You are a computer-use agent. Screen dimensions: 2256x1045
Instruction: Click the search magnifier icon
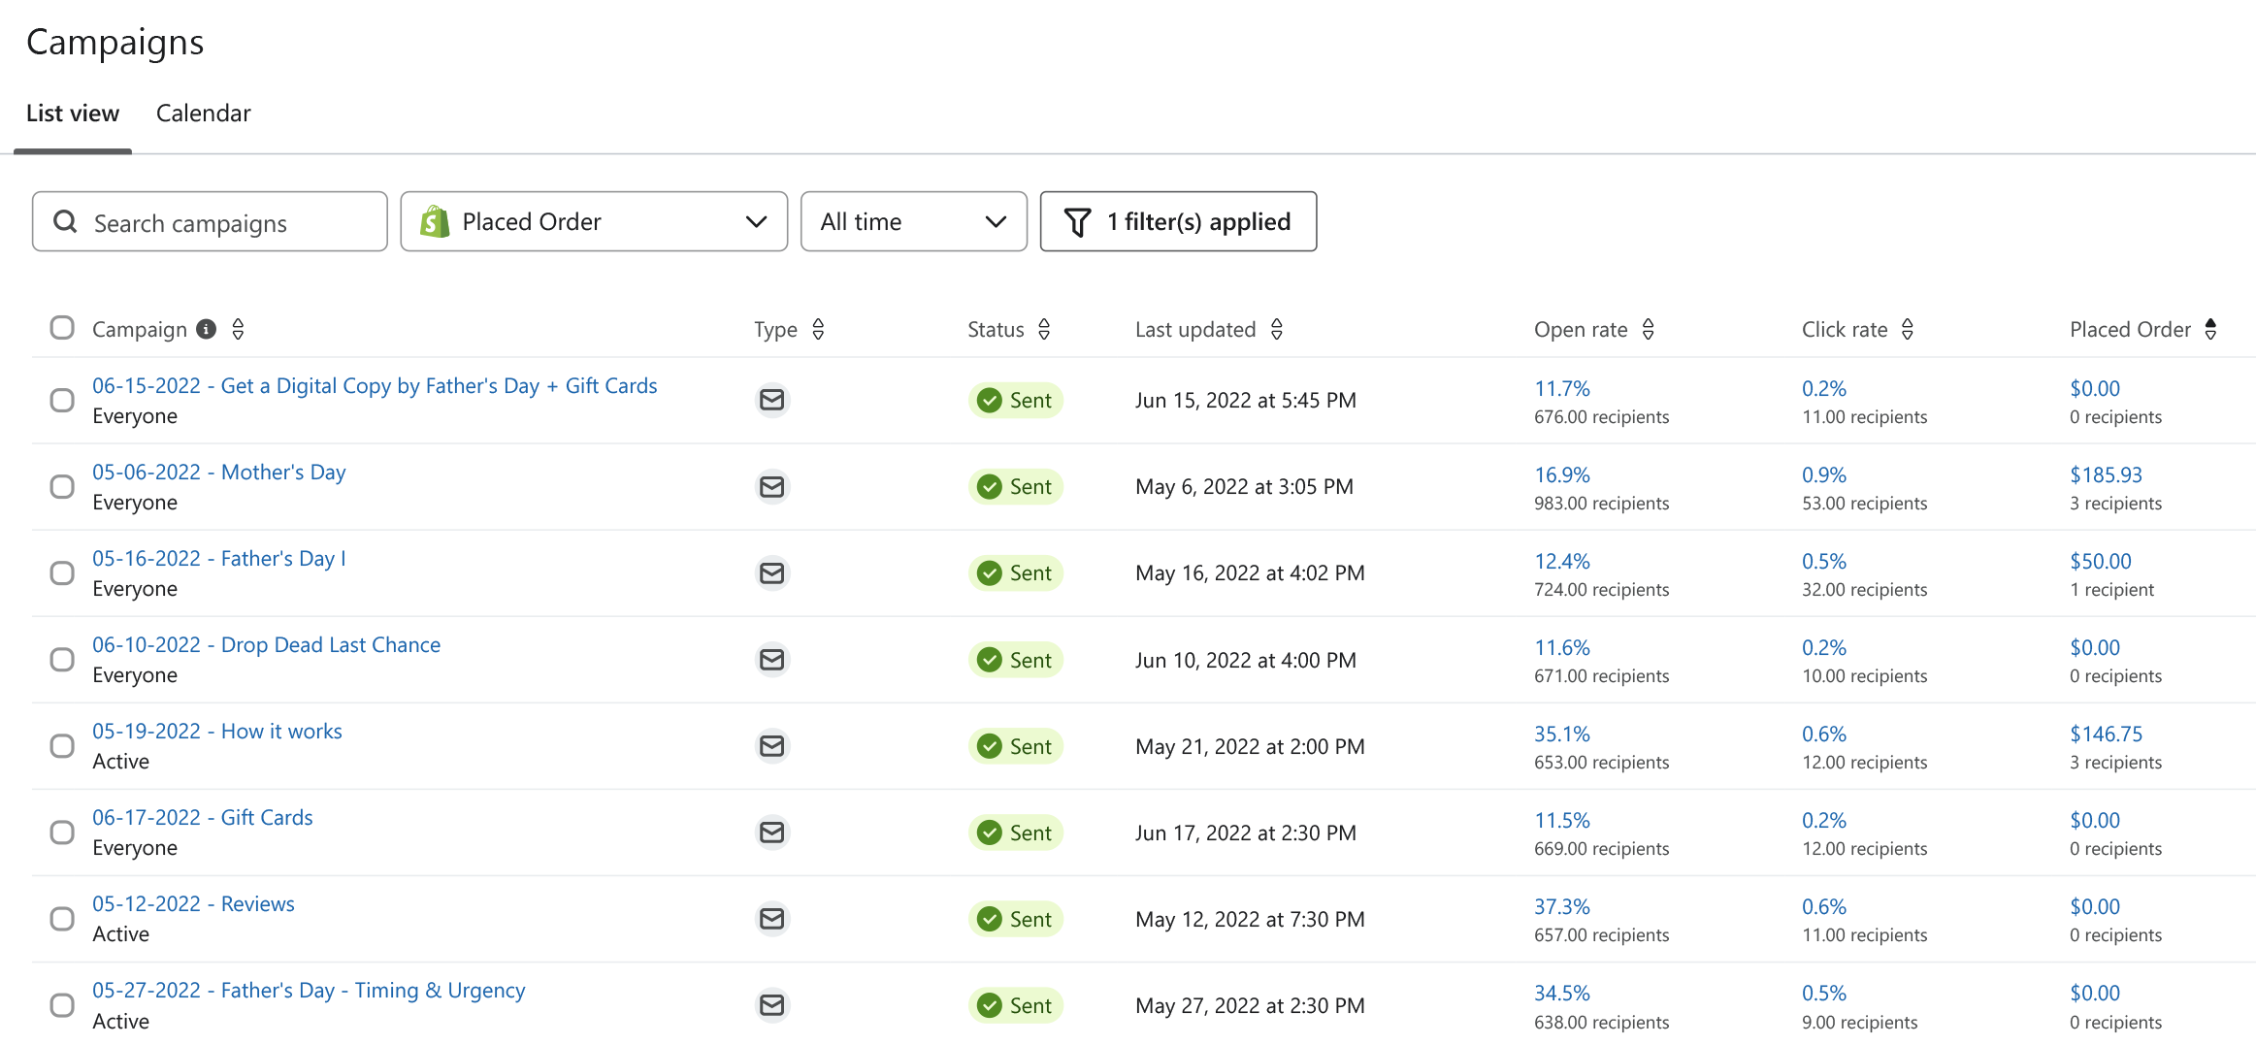(x=65, y=221)
